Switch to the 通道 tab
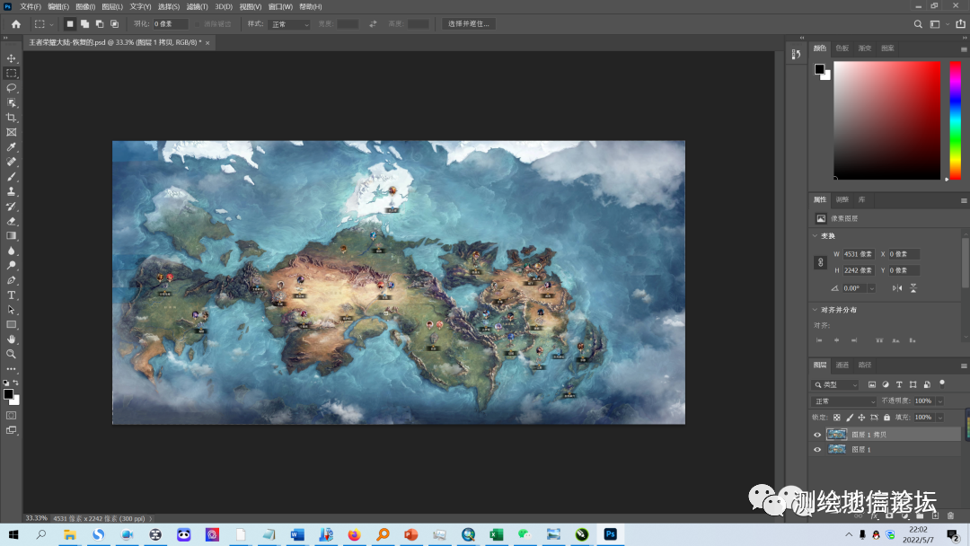Screen dimensions: 970x546 click(x=842, y=365)
